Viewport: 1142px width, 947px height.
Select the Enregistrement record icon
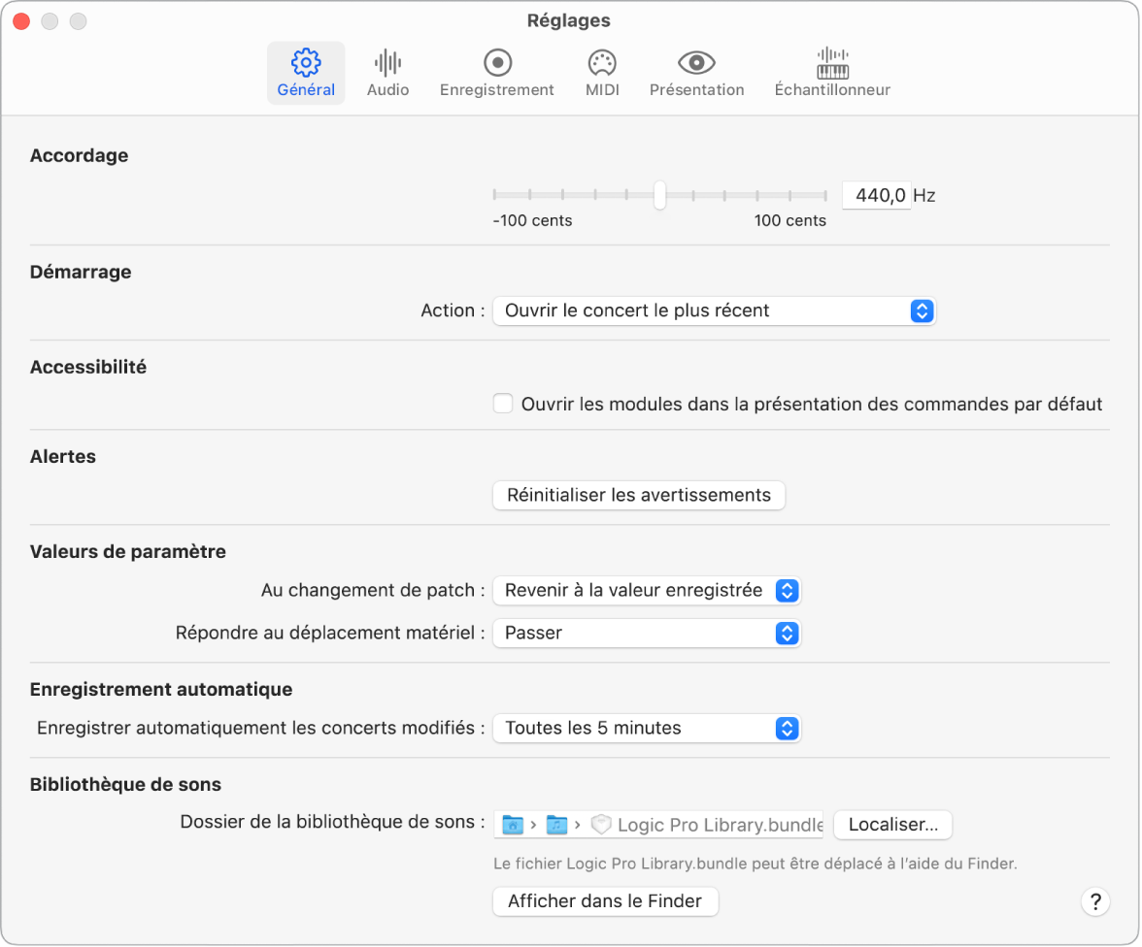click(x=497, y=64)
